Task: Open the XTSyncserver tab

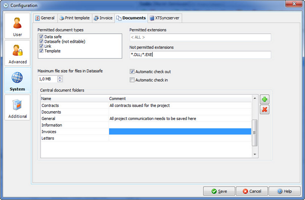Action: pos(165,18)
